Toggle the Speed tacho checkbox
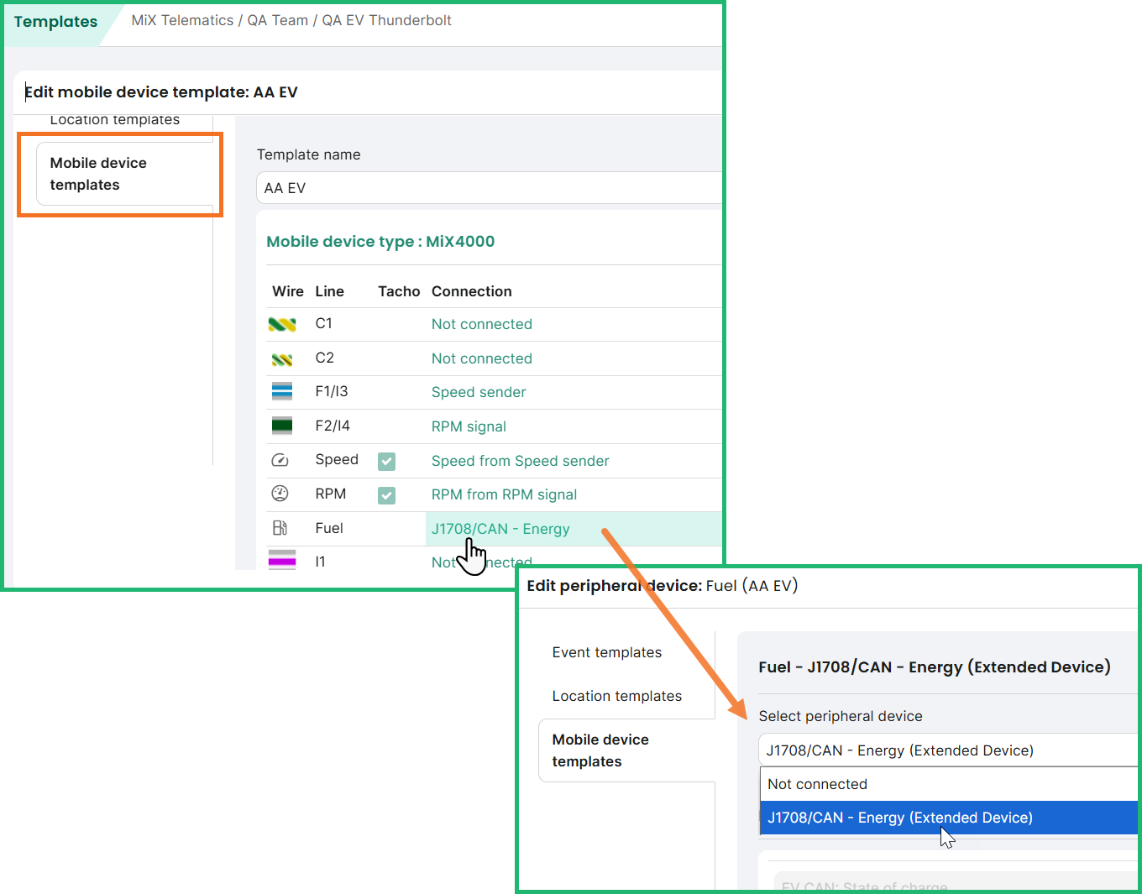 click(x=386, y=461)
